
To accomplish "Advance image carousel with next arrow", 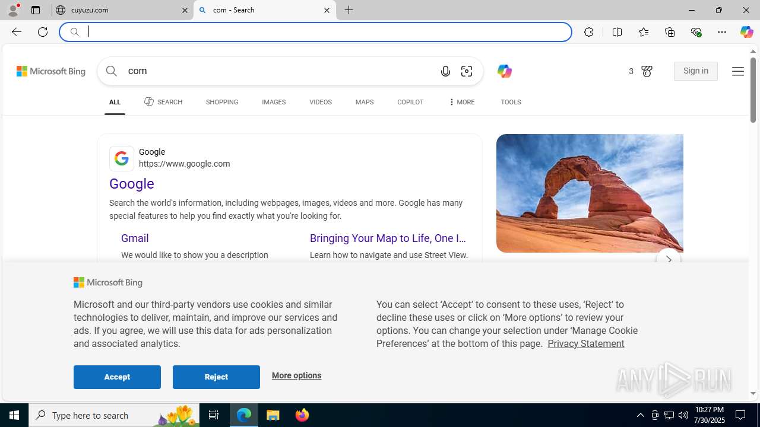I will (x=669, y=260).
